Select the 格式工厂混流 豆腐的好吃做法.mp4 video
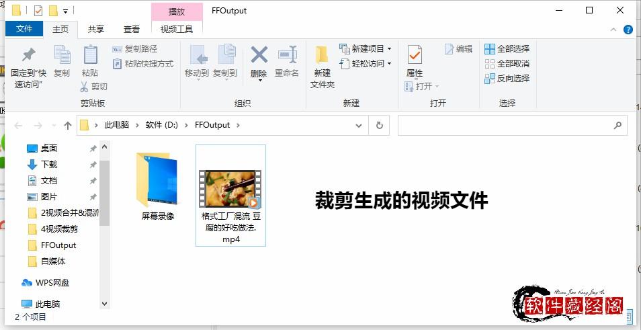641x330 pixels. [231, 196]
